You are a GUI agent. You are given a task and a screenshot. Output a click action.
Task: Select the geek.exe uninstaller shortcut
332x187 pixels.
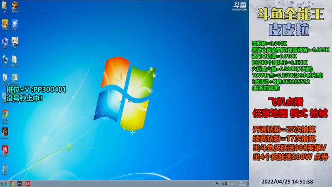(x=5, y=170)
